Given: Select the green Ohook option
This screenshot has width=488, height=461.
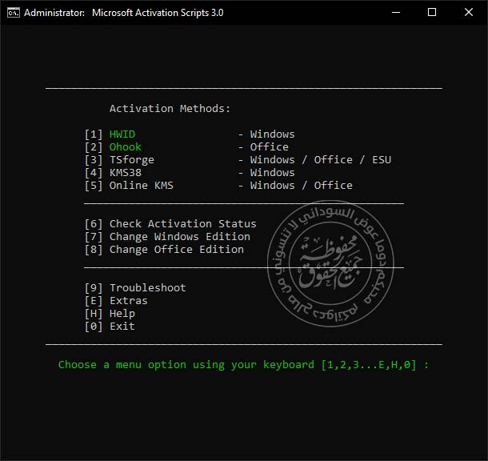Looking at the screenshot, I should pos(125,147).
